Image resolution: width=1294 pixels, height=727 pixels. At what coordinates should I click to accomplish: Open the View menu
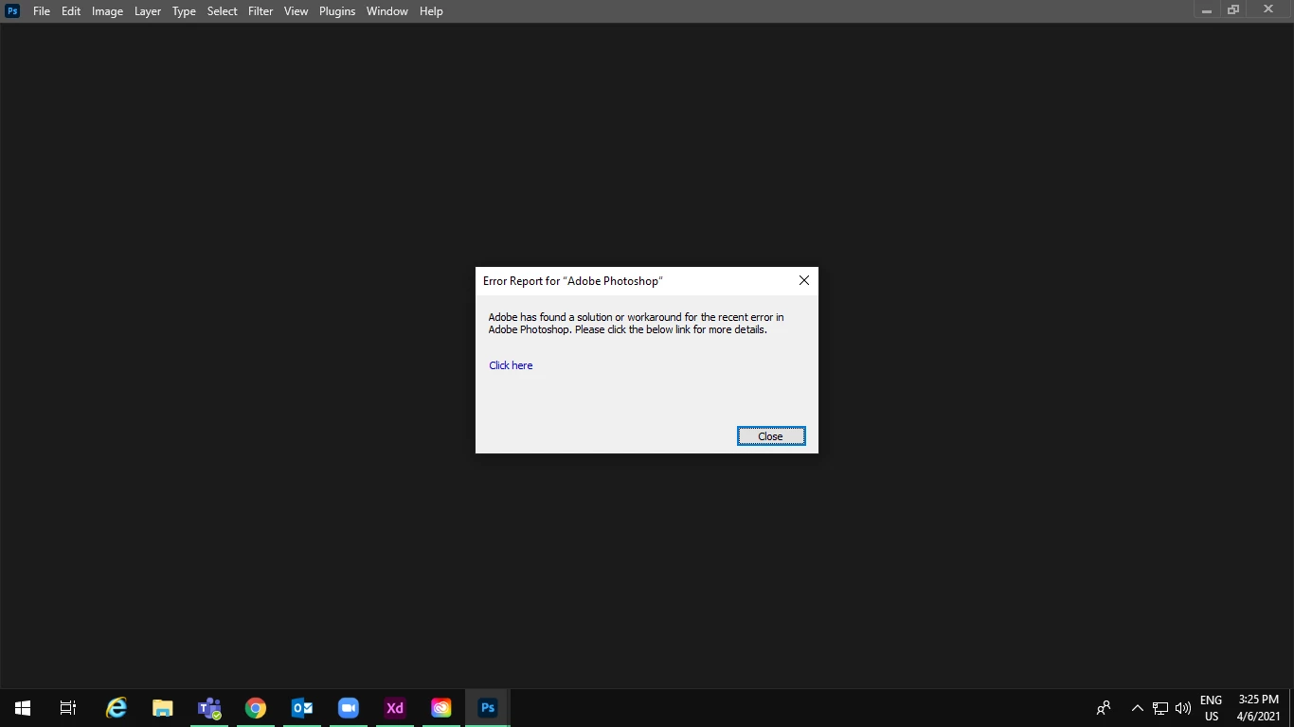point(297,11)
